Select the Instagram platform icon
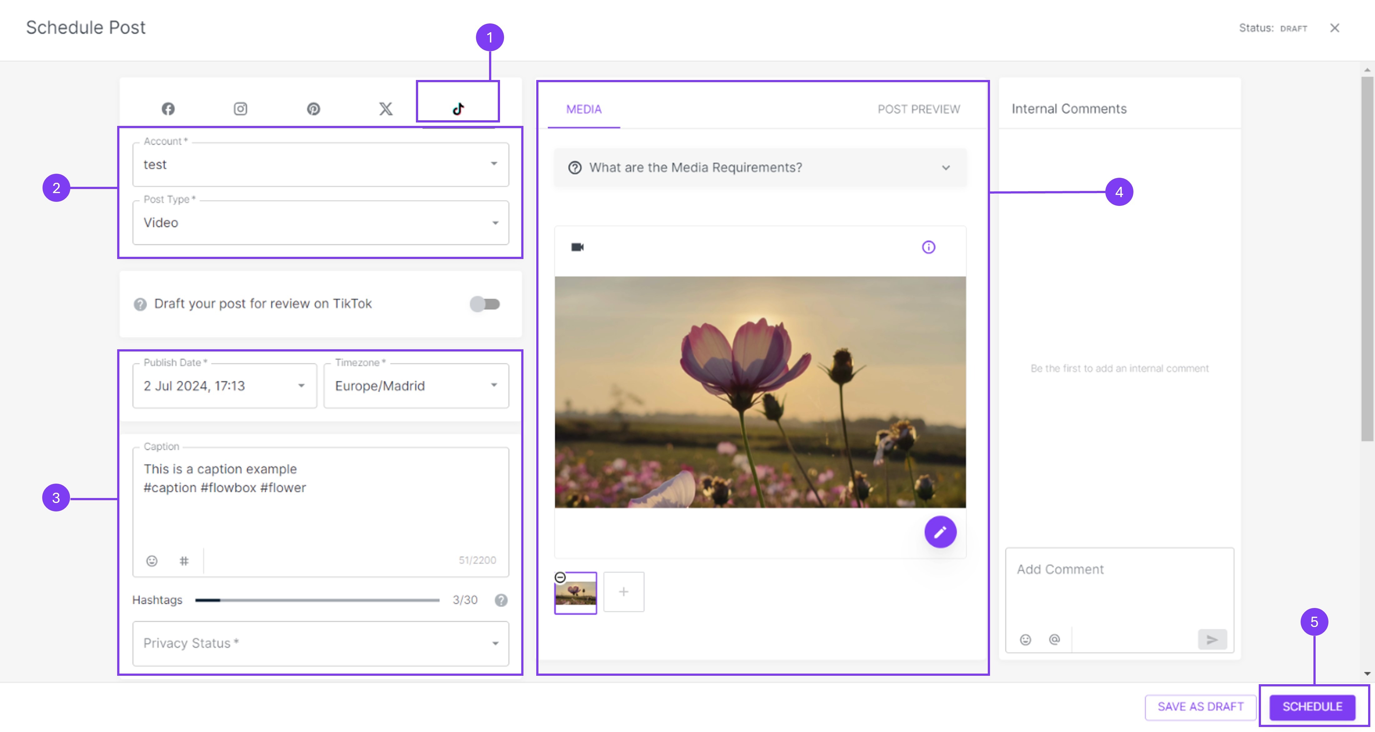This screenshot has height=732, width=1375. point(240,109)
